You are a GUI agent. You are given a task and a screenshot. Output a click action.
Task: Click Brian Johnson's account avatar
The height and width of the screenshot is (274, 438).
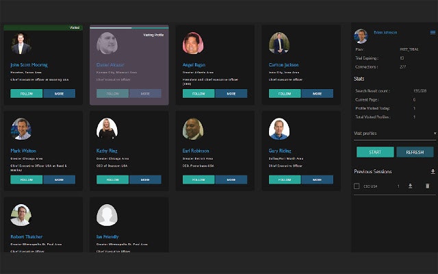click(x=361, y=36)
